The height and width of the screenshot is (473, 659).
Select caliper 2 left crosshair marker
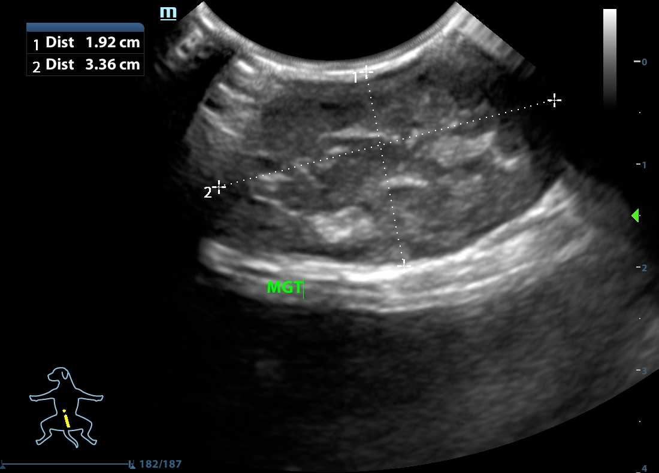click(x=219, y=187)
